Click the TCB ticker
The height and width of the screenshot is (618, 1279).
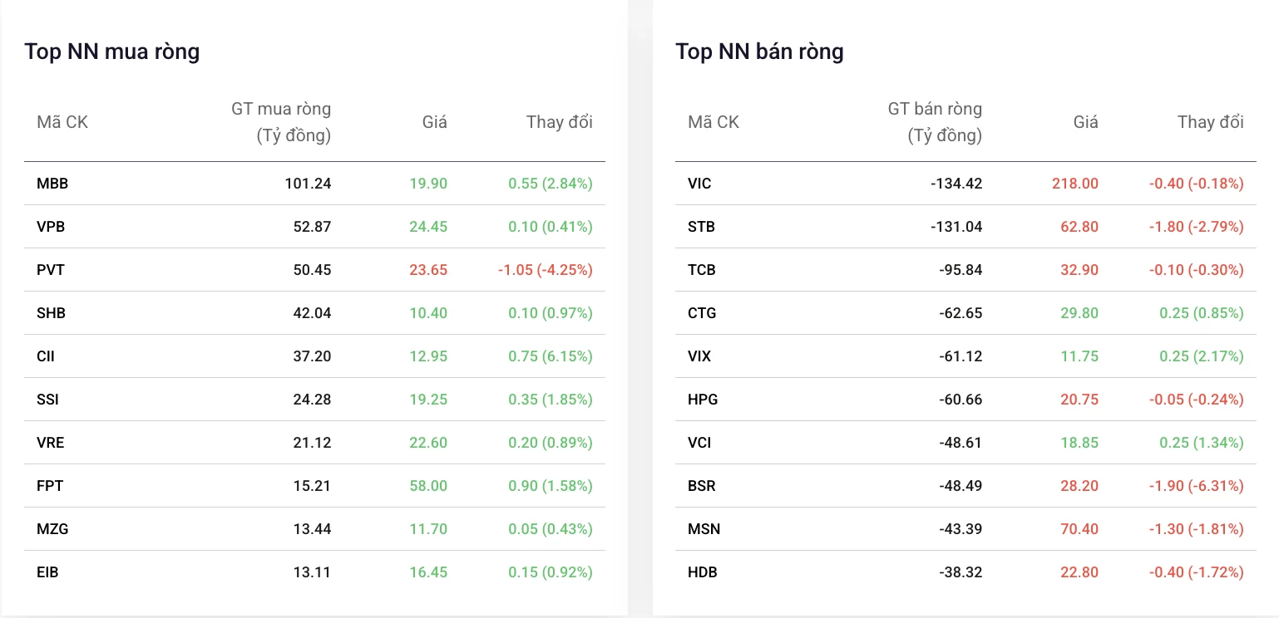point(702,270)
